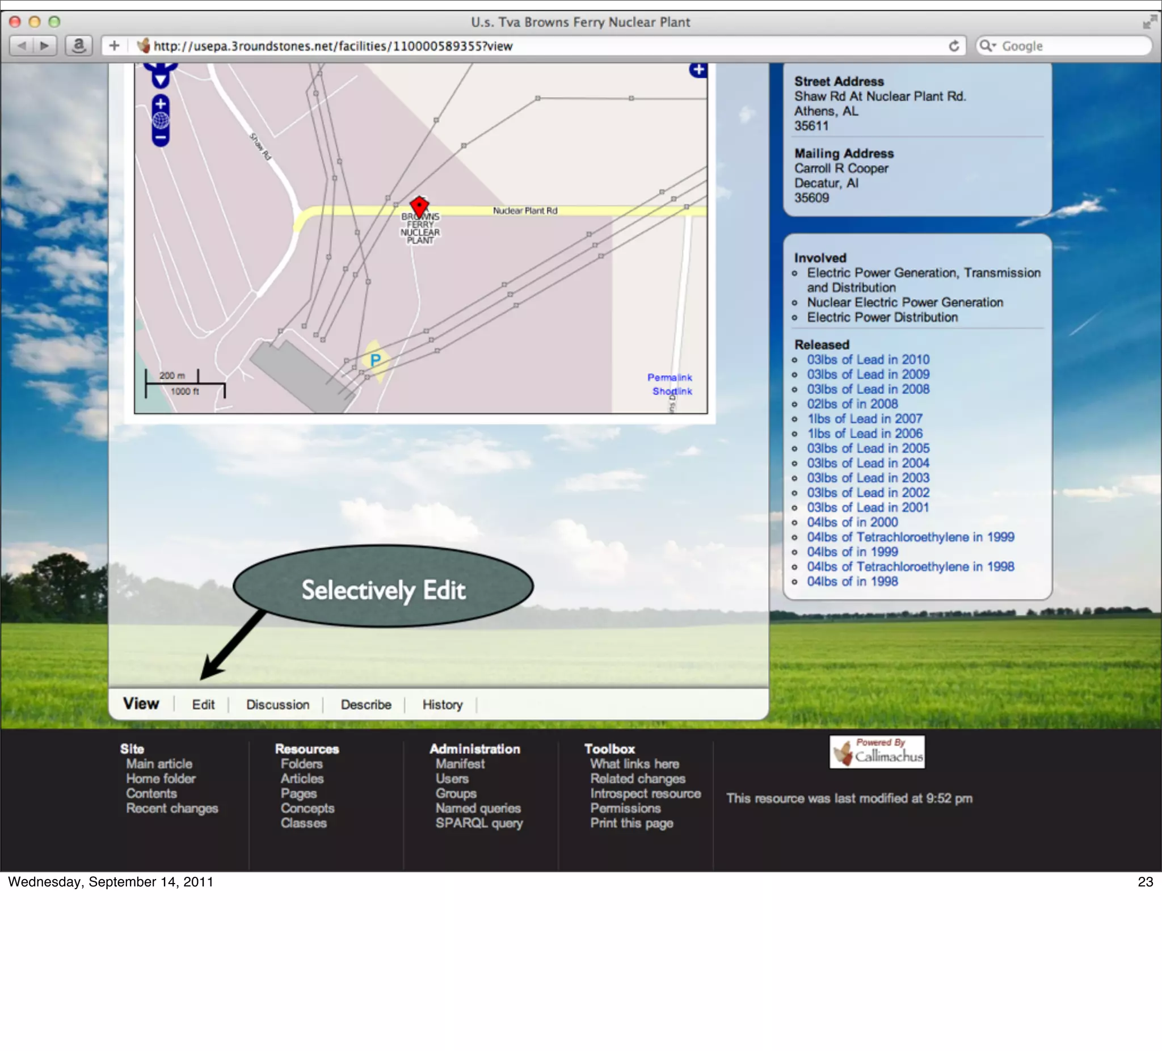Screen dimensions: 1162x1051
Task: Click the map zoom in plus button
Action: click(161, 104)
